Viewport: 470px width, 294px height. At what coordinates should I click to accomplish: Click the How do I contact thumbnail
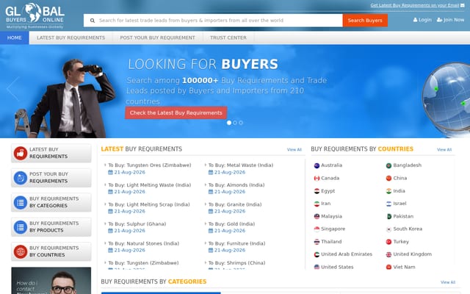coord(51,281)
